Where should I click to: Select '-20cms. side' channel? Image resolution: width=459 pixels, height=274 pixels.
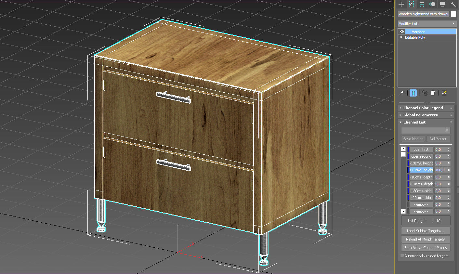point(421,198)
